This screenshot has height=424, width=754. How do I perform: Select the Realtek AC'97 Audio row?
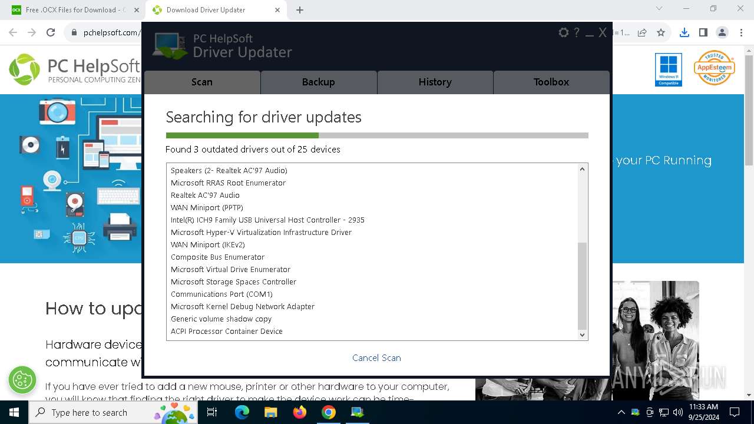(x=372, y=195)
